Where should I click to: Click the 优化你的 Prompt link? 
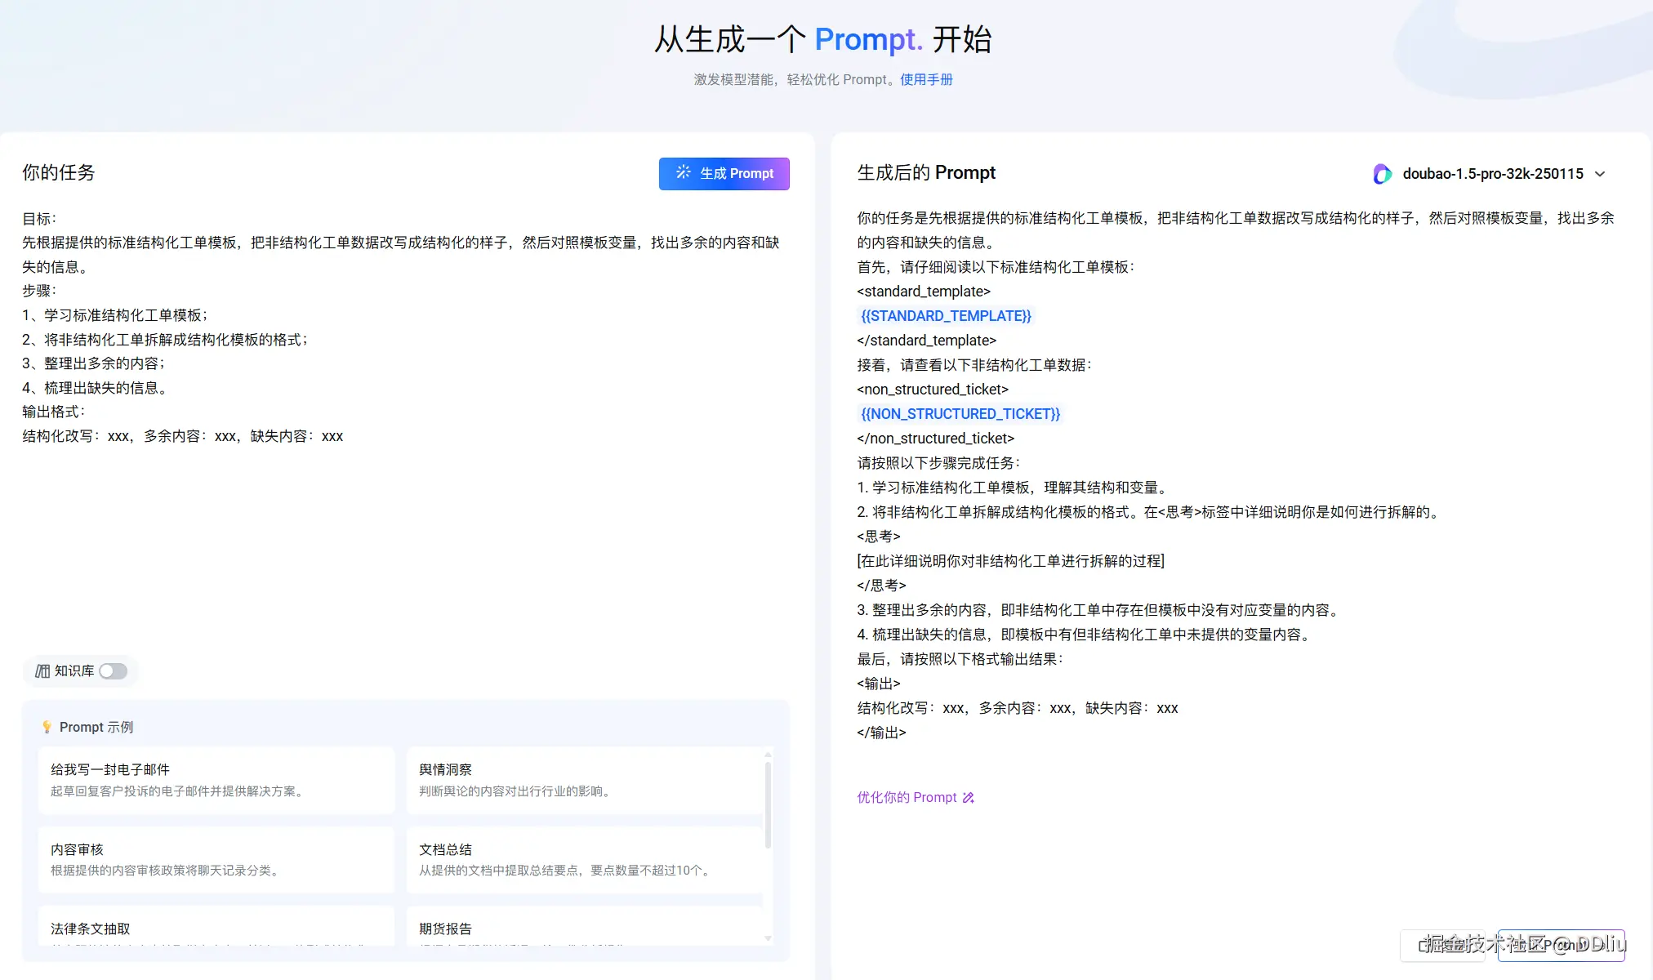[907, 797]
